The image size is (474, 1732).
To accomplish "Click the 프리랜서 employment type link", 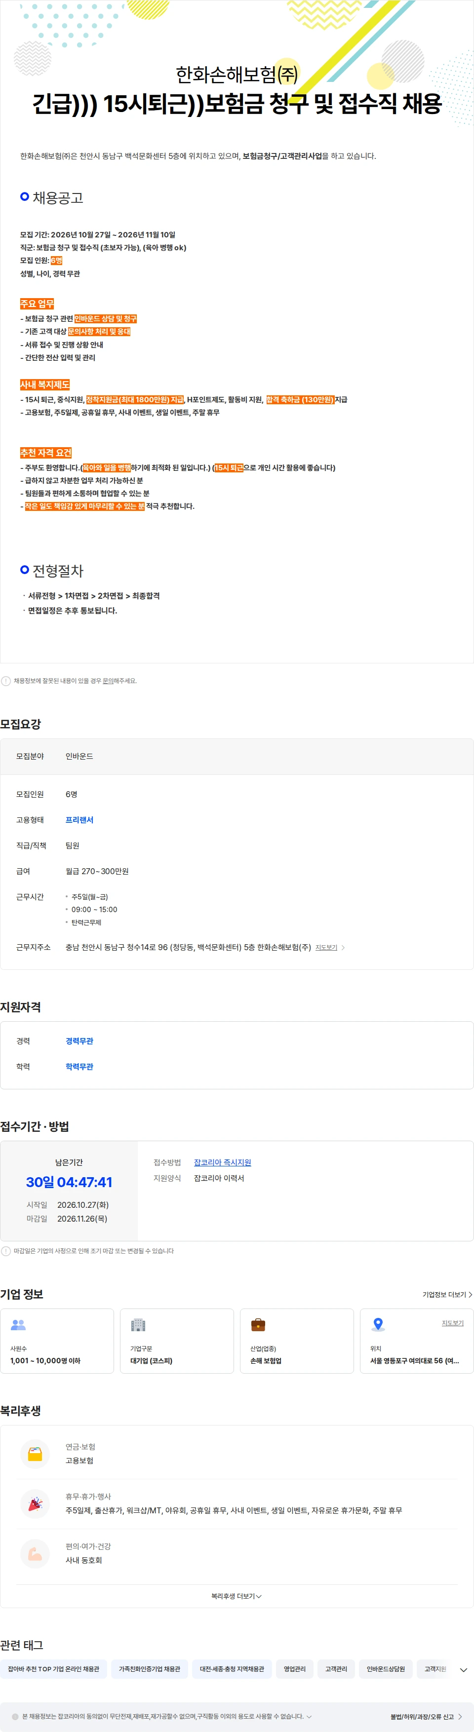I will pos(79,820).
